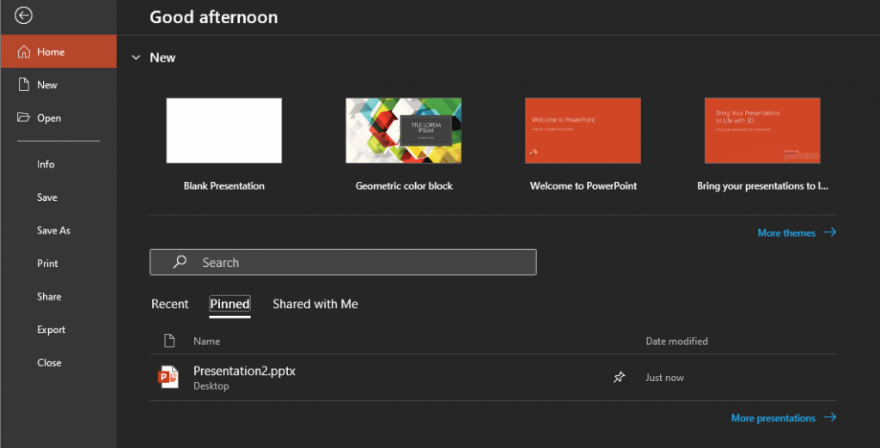Click the New document page icon in sidebar
This screenshot has width=880, height=448.
[x=23, y=85]
